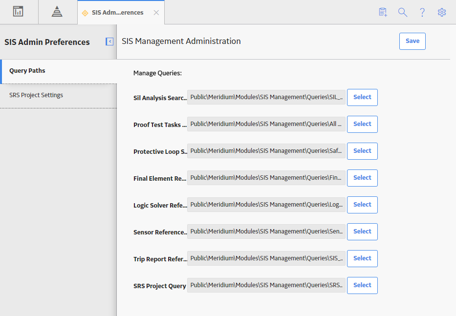Viewport: 456px width, 316px height.
Task: Click the yellow diamond icon on the SIS tab
Action: [x=85, y=13]
